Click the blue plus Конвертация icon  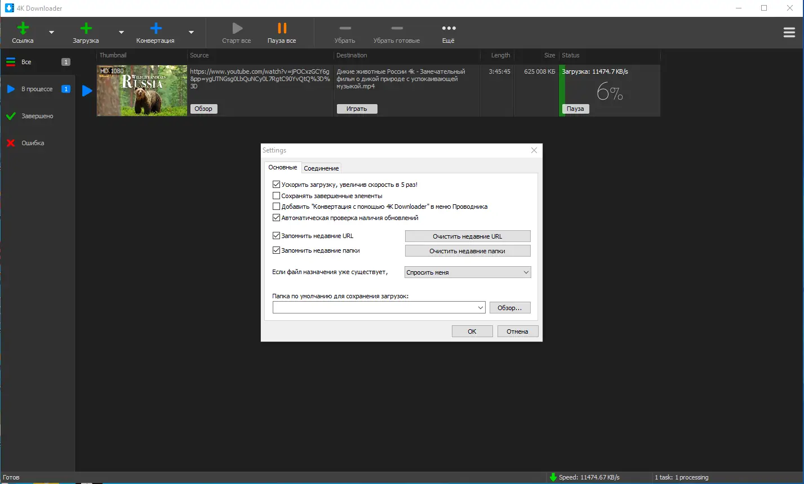click(x=156, y=28)
